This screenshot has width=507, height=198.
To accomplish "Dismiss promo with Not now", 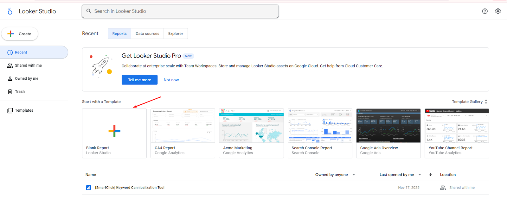I will (171, 80).
